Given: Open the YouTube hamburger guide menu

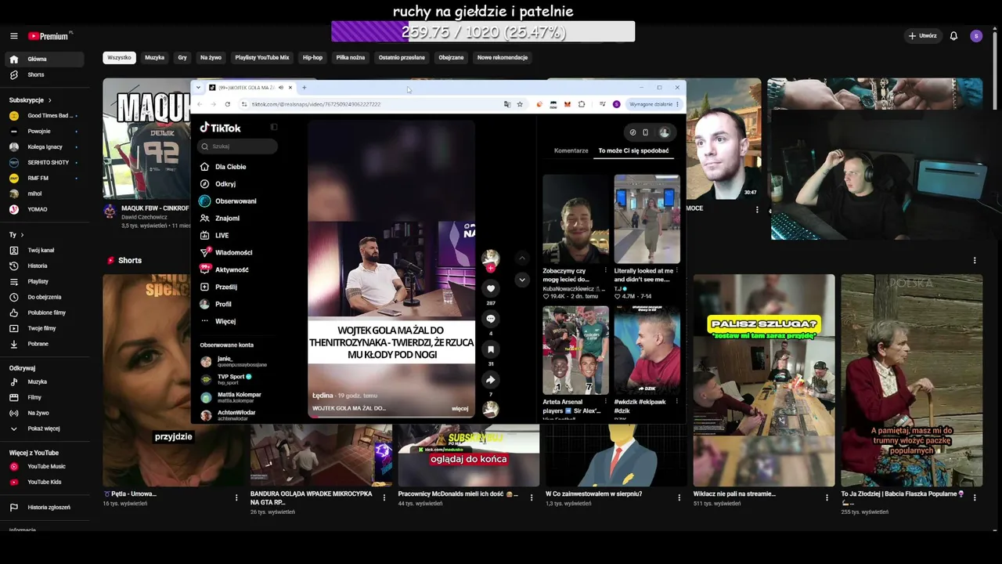Looking at the screenshot, I should pyautogui.click(x=13, y=36).
